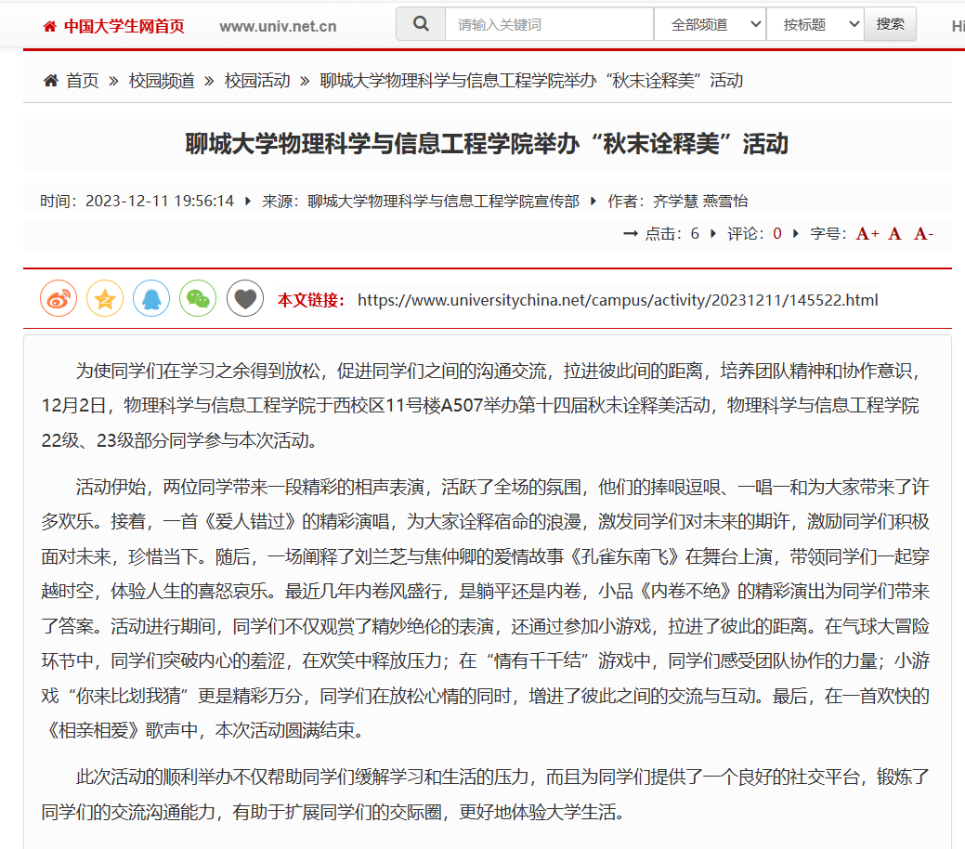Open the 全部频道 channel dropdown

coord(709,23)
